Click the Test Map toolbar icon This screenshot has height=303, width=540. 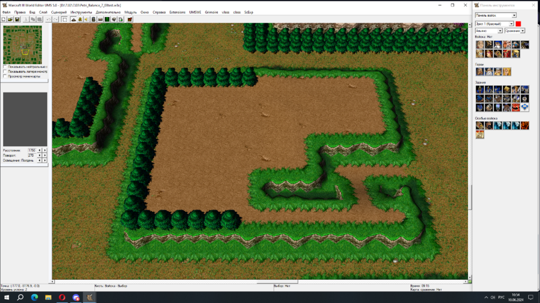129,19
